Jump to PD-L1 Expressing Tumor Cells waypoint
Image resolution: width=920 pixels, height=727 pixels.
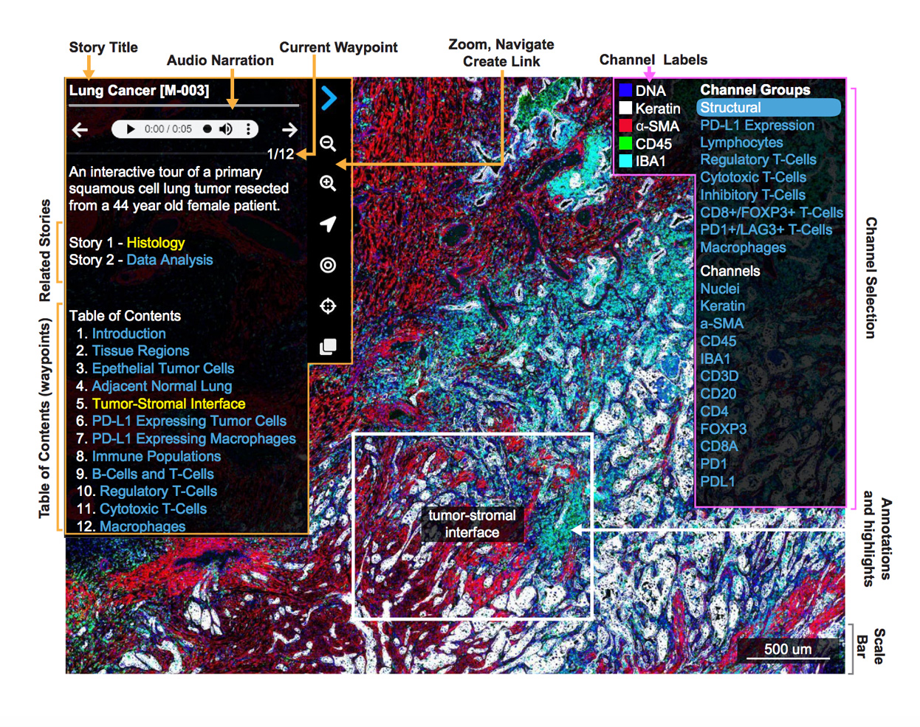189,421
